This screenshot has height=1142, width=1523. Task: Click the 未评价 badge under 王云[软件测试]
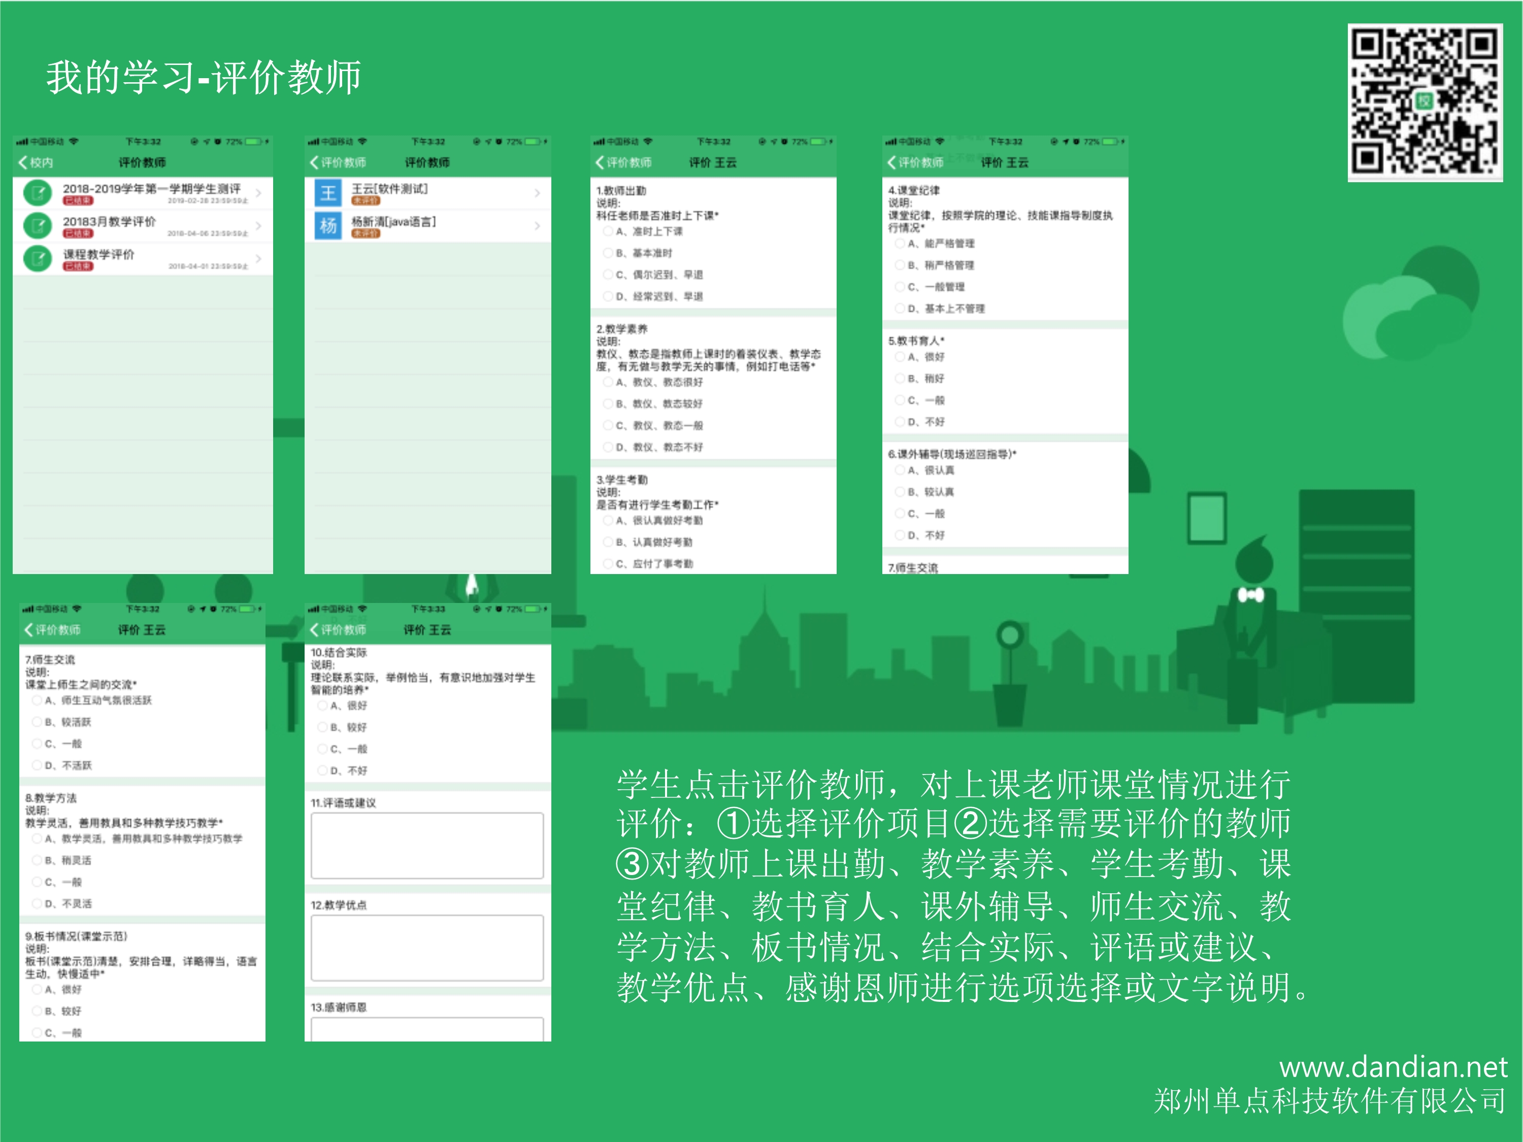point(366,200)
